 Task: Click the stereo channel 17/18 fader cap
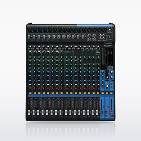click(x=93, y=112)
